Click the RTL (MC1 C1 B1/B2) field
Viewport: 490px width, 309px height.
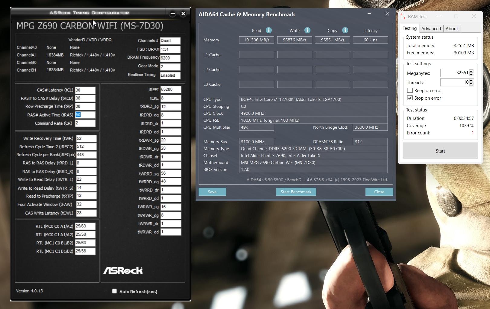coord(85,251)
